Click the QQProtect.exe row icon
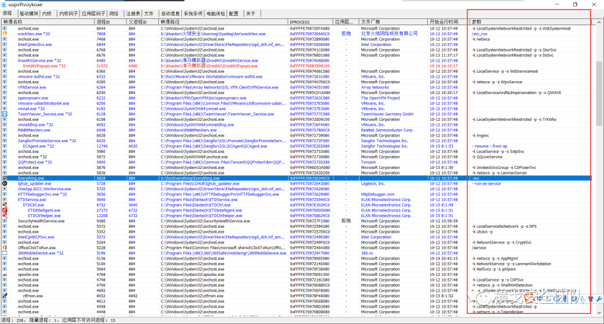The image size is (604, 324). [x=4, y=162]
